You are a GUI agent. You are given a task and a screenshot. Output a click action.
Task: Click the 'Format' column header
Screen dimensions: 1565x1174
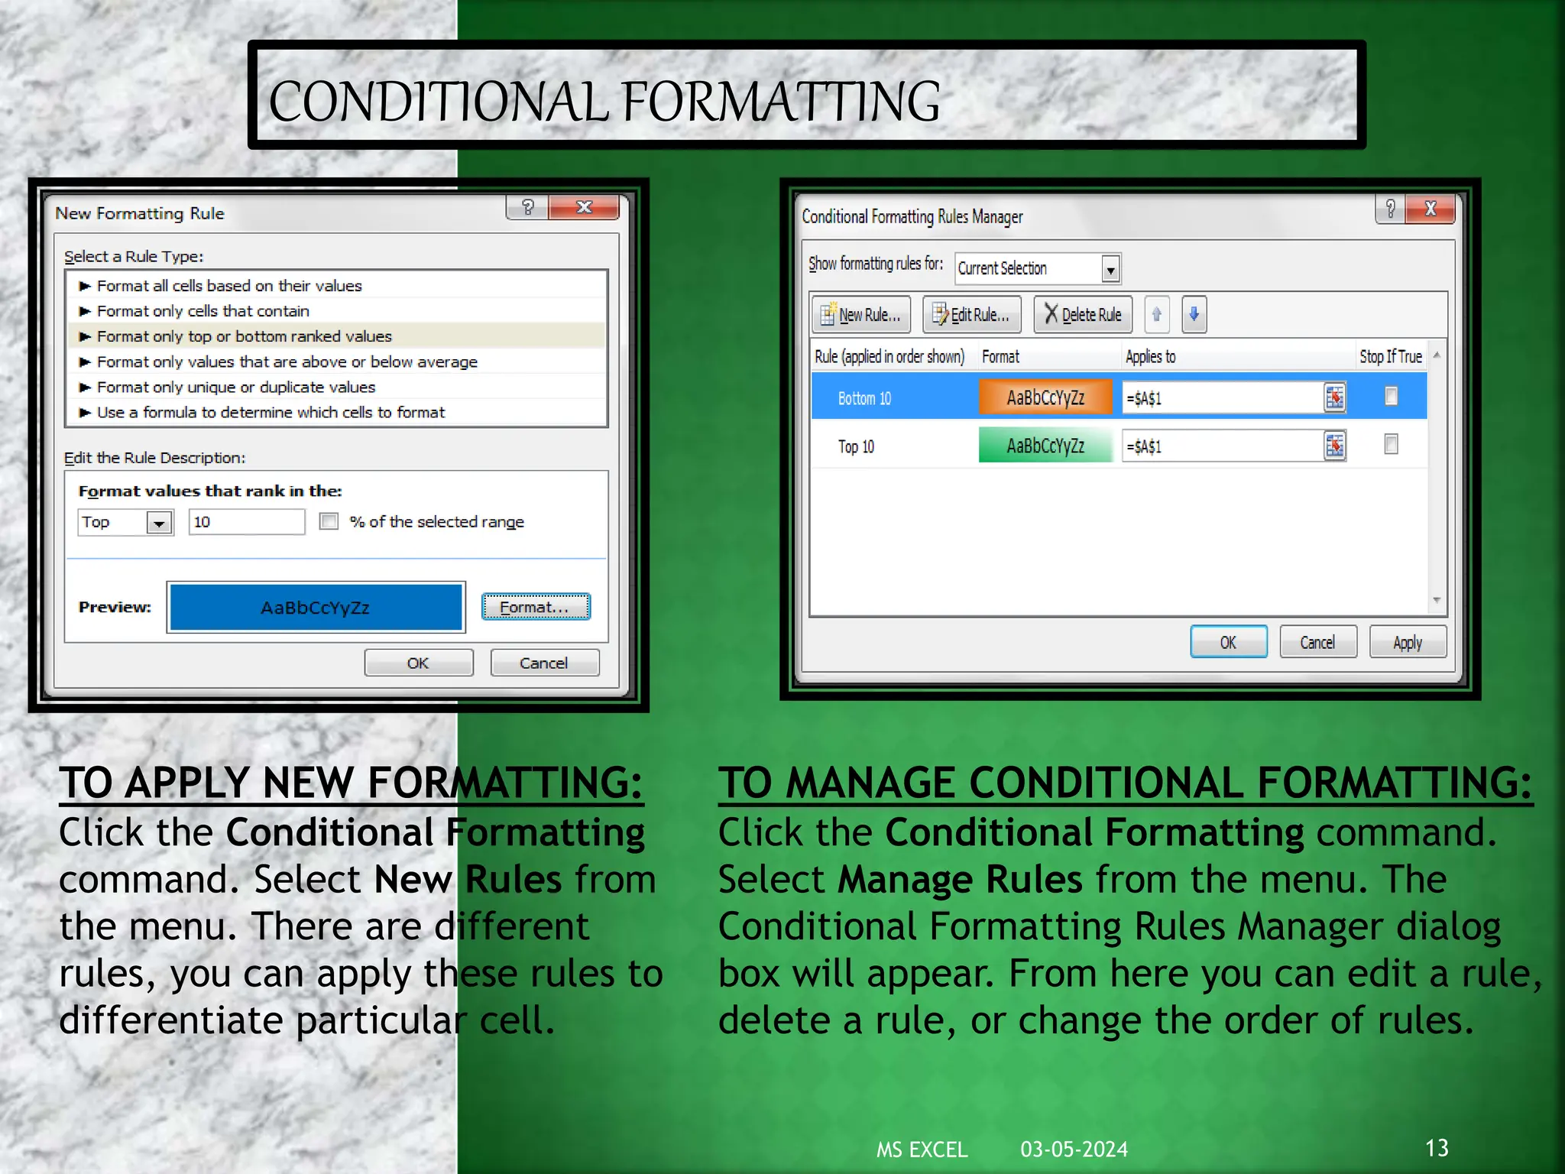click(x=1000, y=357)
